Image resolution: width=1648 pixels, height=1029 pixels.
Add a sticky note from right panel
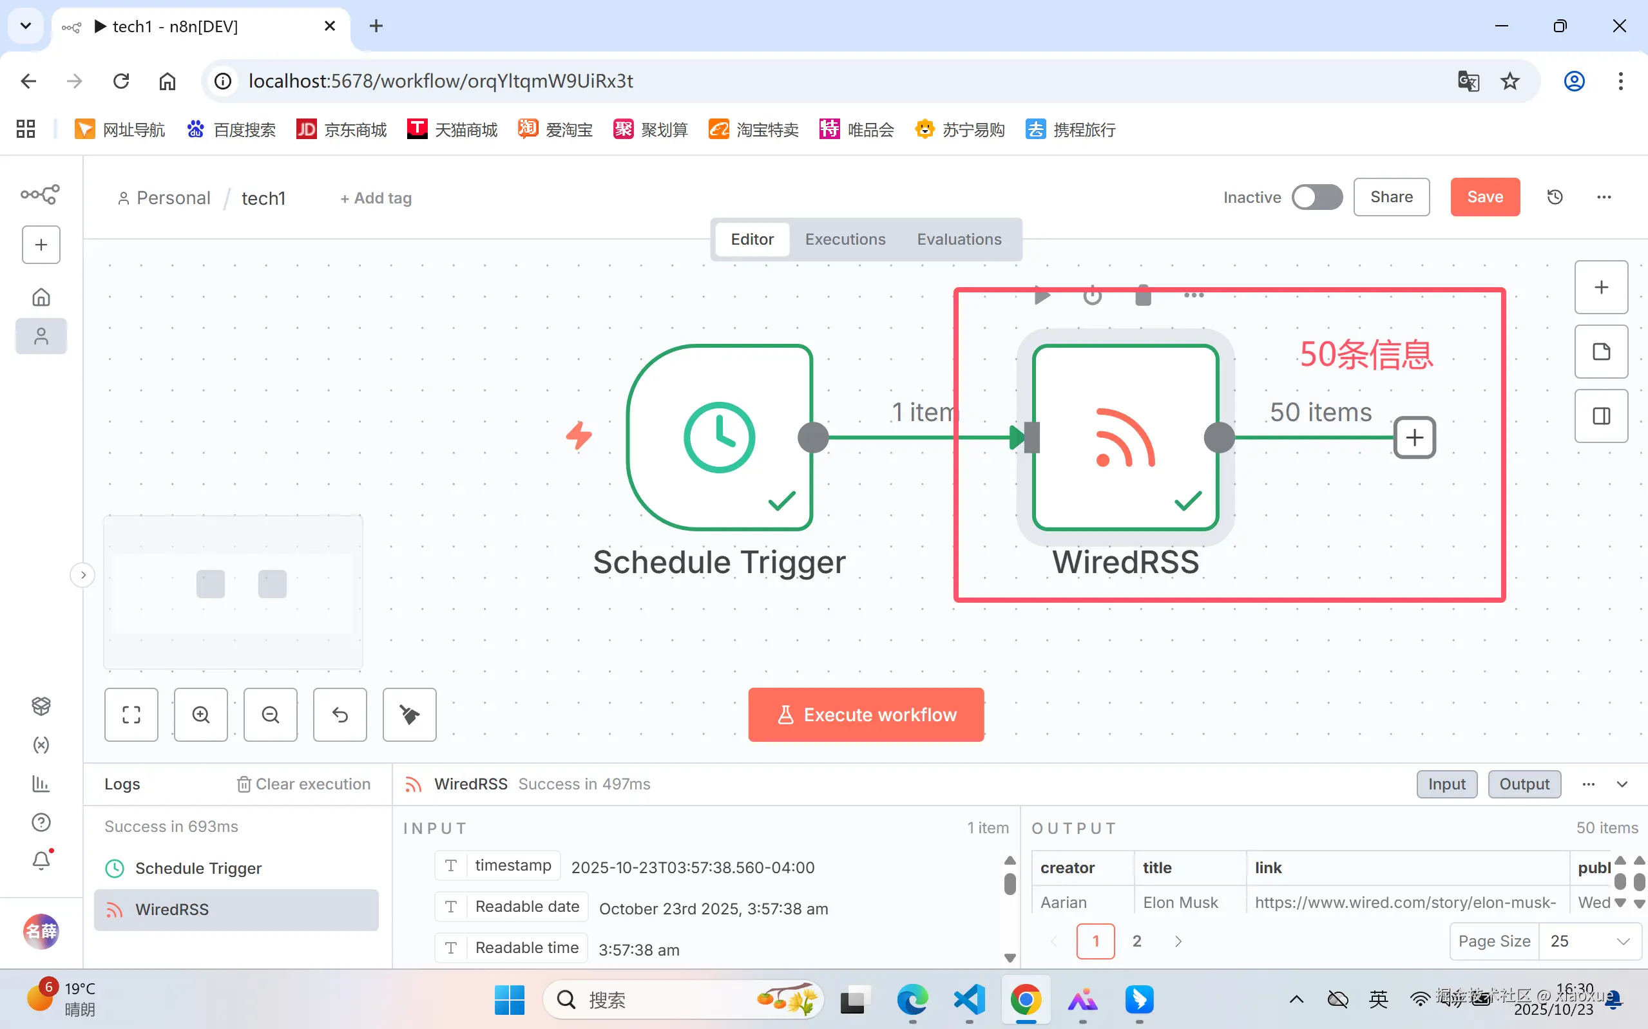pos(1600,352)
